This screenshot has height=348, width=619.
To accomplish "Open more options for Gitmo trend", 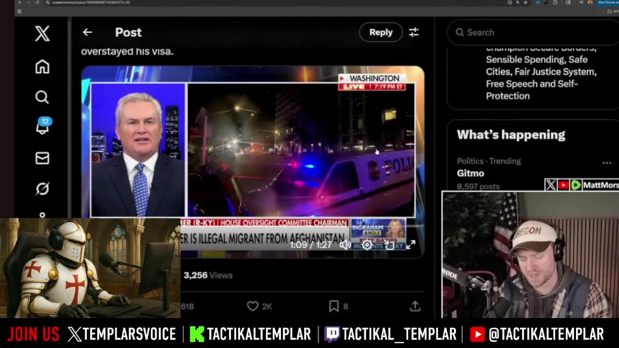I will point(607,163).
